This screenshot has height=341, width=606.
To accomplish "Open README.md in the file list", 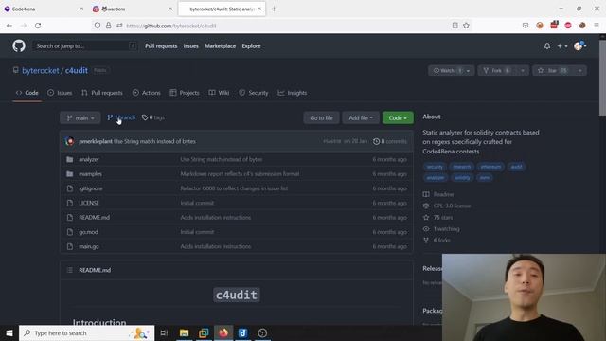I will [x=95, y=217].
